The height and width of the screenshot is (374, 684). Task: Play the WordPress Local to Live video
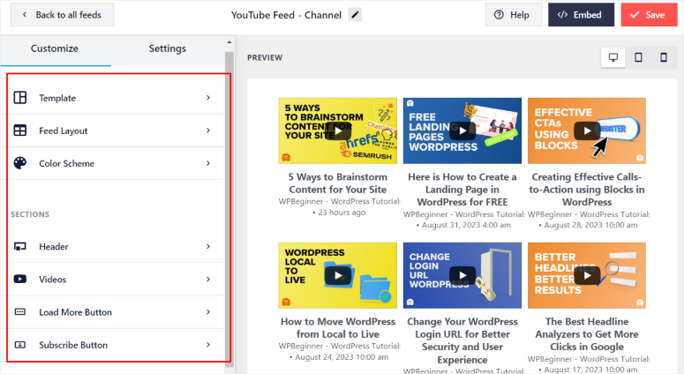coord(338,275)
